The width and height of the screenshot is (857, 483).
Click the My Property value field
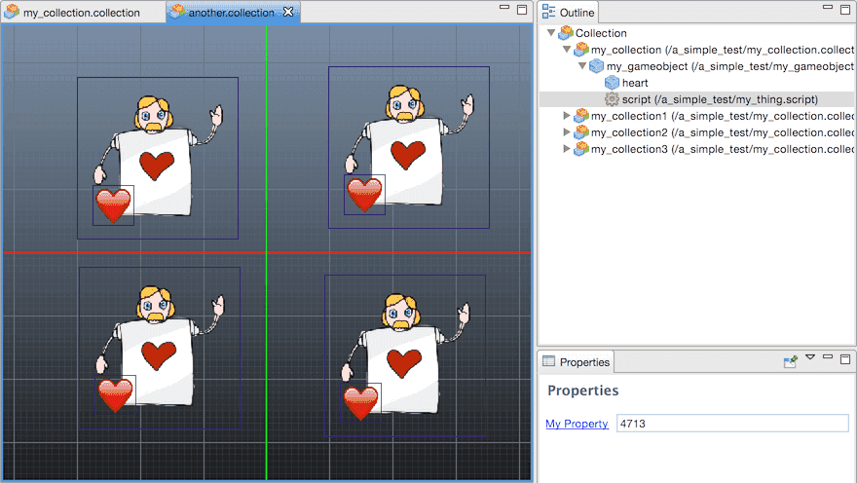[x=732, y=424]
